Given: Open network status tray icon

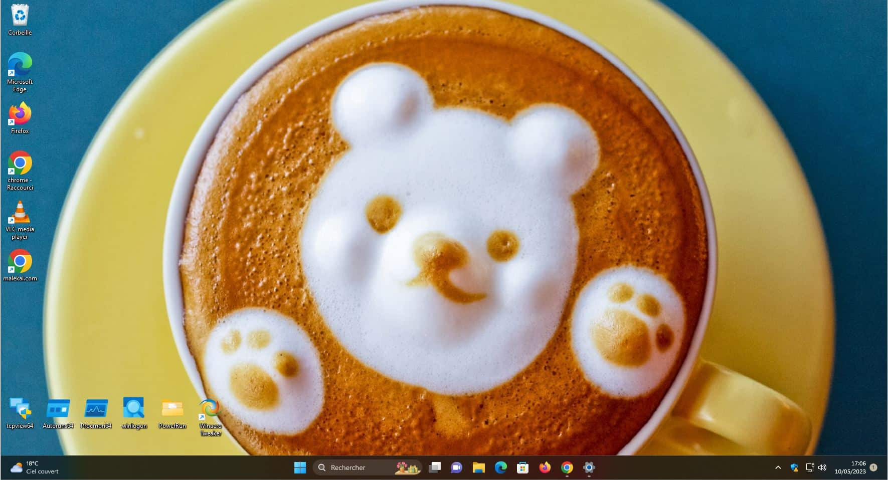Looking at the screenshot, I should click(810, 467).
